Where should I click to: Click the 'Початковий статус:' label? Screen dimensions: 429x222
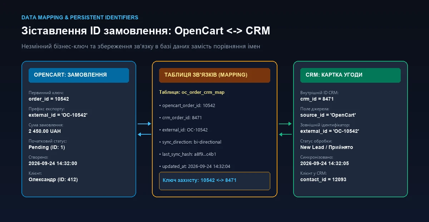click(x=48, y=141)
